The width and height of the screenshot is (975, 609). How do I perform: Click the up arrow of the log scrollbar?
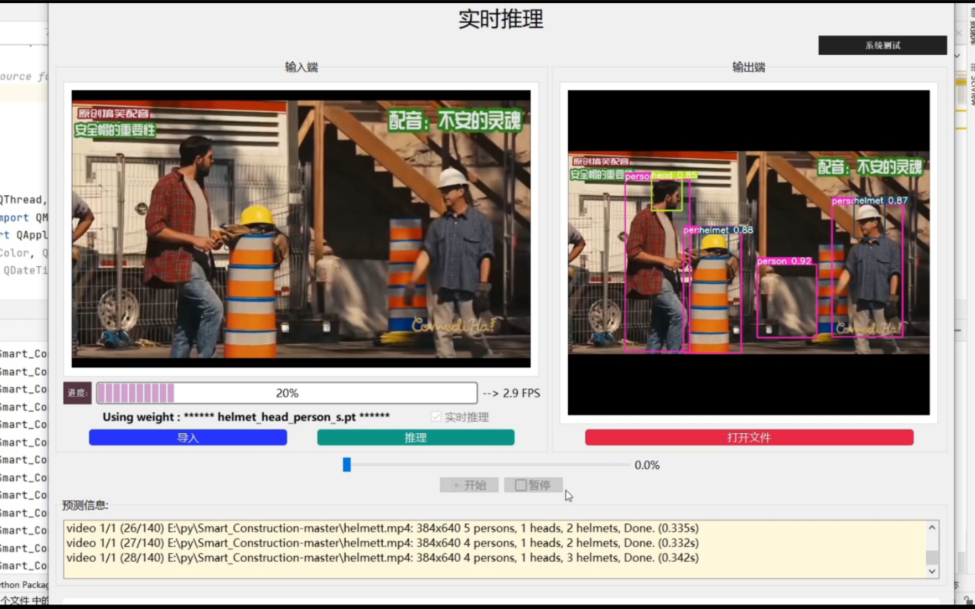point(932,528)
